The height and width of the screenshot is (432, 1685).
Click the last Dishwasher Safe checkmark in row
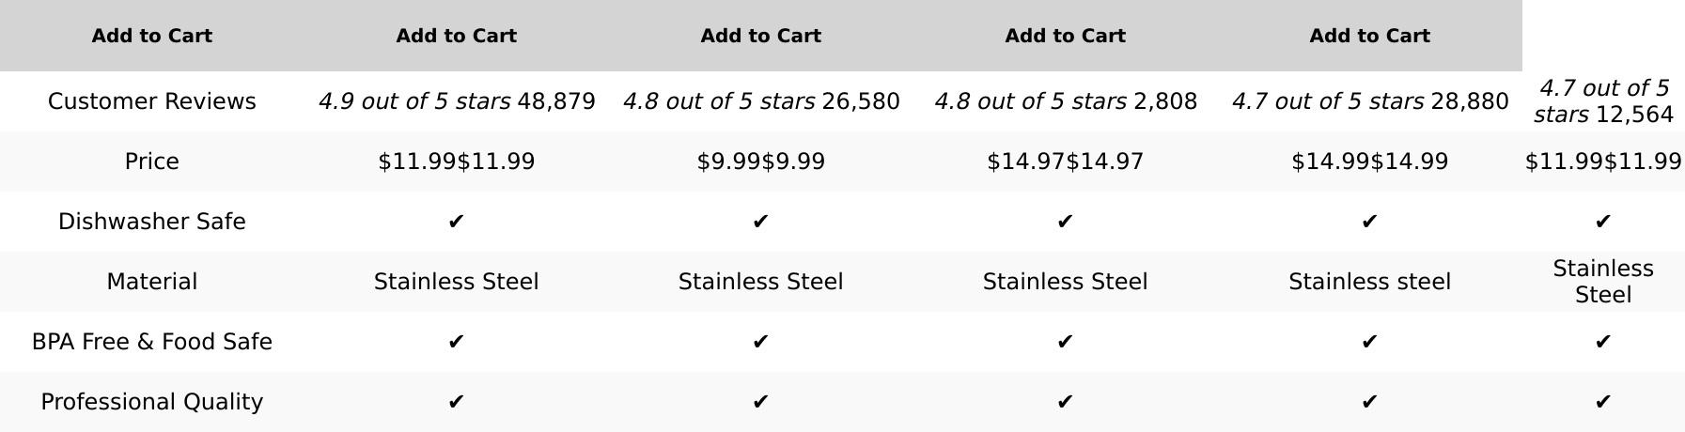1602,222
